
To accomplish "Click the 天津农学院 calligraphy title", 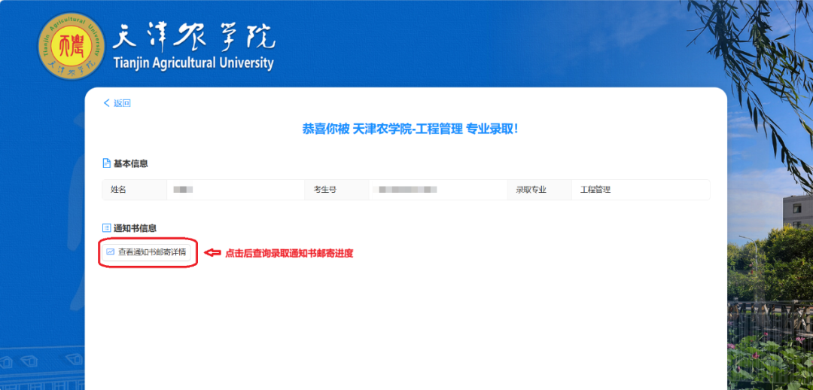I will [x=193, y=38].
